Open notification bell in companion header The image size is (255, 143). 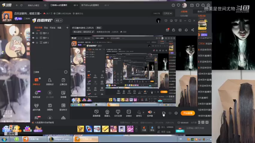[x=186, y=30]
